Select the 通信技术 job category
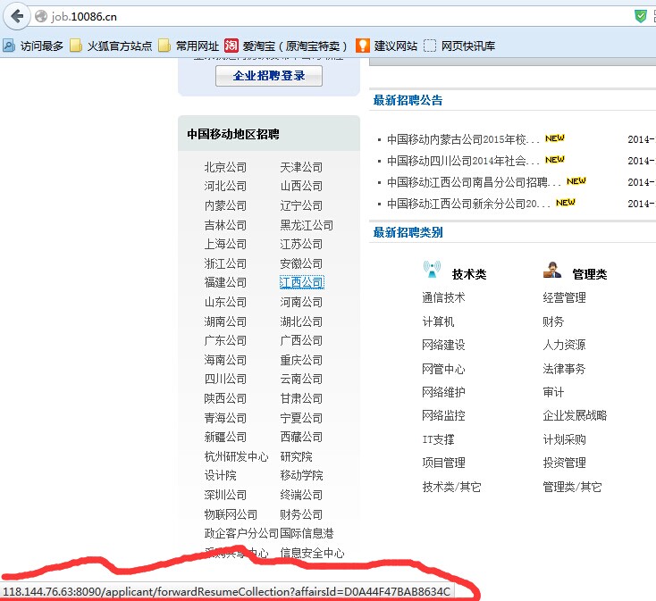Image resolution: width=656 pixels, height=601 pixels. [x=443, y=298]
